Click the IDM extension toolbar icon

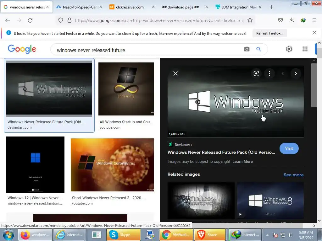tap(303, 20)
